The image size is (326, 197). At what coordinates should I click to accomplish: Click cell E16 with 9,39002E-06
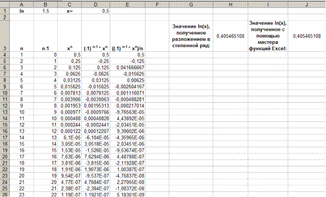(x=127, y=131)
